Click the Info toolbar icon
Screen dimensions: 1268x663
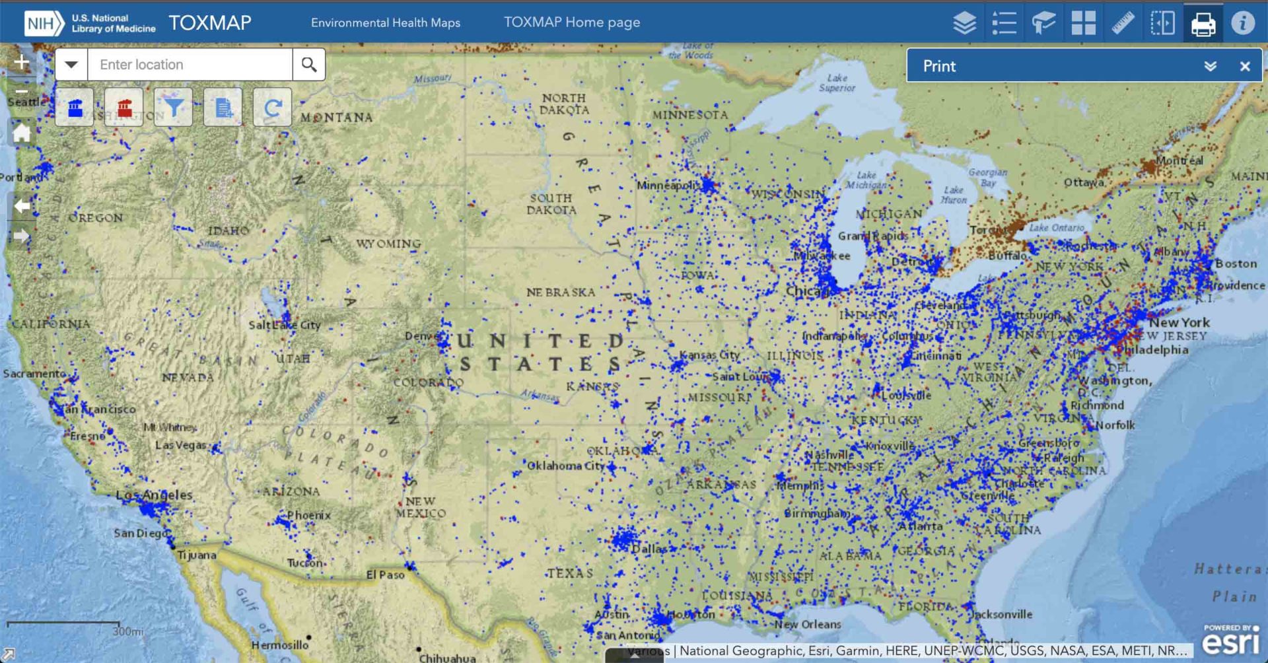1243,22
